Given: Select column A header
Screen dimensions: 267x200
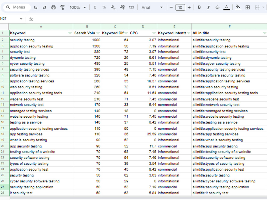Looking at the screenshot, I should click(41, 26).
